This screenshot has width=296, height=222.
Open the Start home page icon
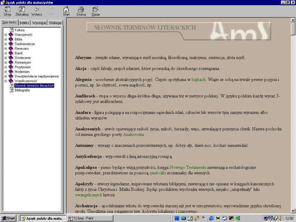[x=66, y=10]
